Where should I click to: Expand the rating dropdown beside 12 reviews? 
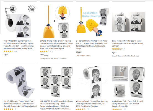14,52
